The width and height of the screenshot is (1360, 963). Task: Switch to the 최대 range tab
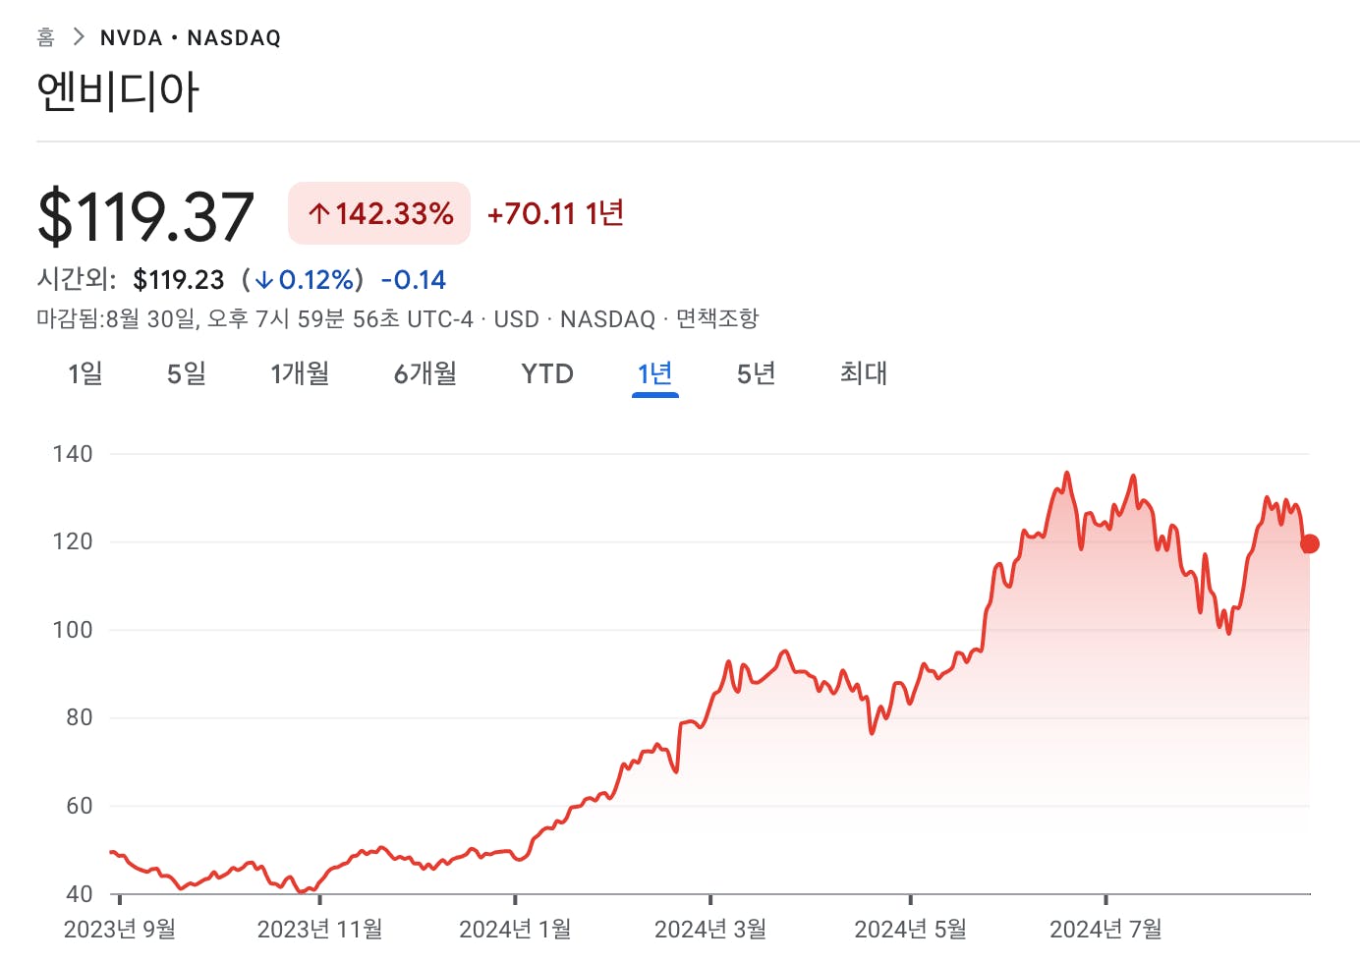864,373
